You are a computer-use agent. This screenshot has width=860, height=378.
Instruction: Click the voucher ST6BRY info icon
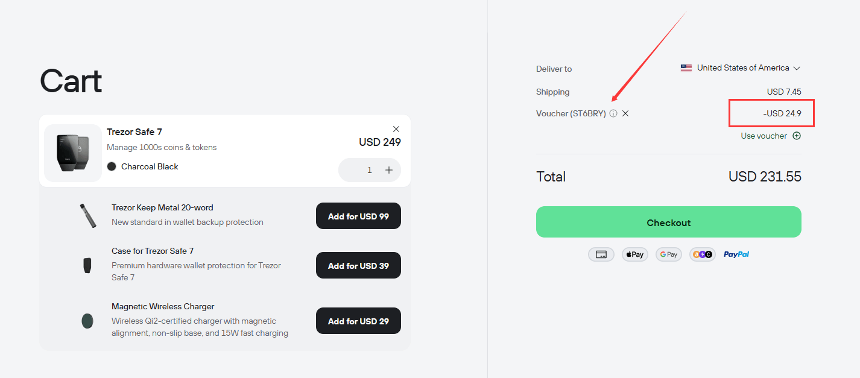point(613,113)
